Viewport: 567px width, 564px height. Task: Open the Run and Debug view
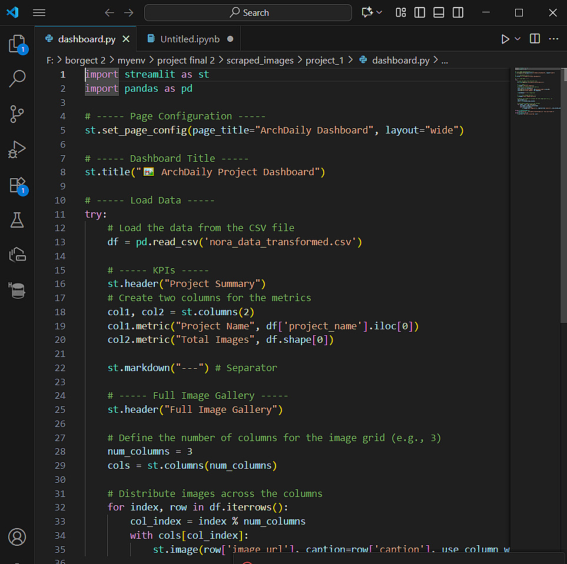[17, 149]
